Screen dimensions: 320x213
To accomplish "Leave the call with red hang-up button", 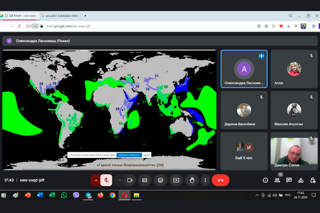I will point(220,180).
